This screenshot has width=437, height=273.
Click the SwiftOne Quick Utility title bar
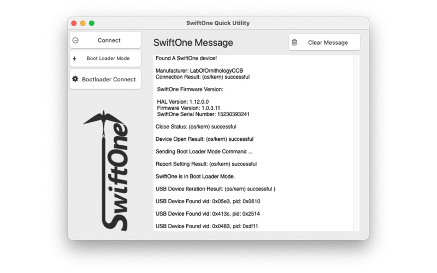[x=218, y=23]
